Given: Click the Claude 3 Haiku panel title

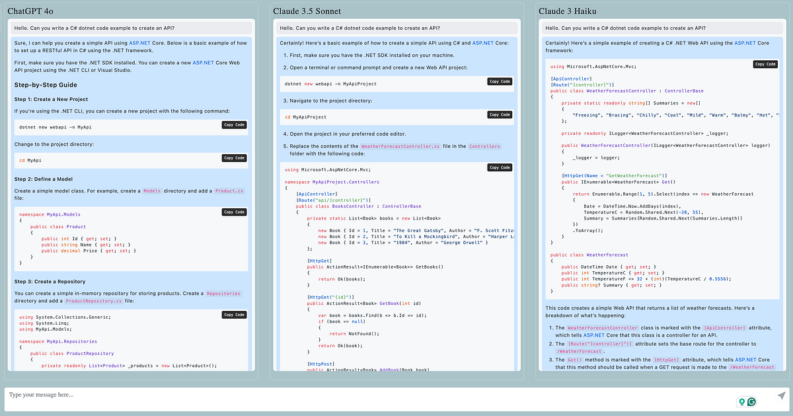Looking at the screenshot, I should pyautogui.click(x=568, y=11).
